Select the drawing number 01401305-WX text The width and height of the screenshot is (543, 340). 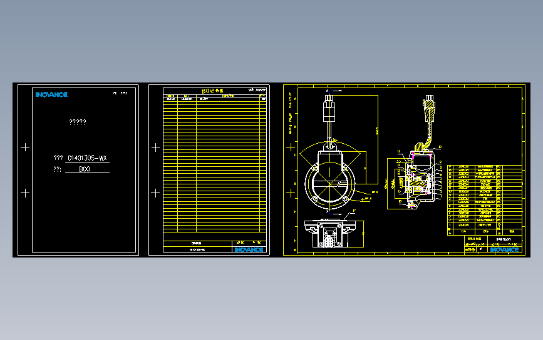[87, 158]
